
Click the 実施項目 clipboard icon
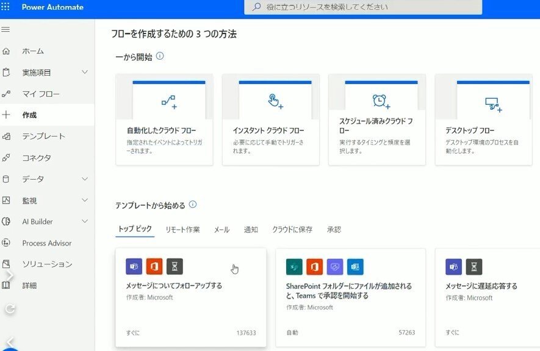[6, 73]
